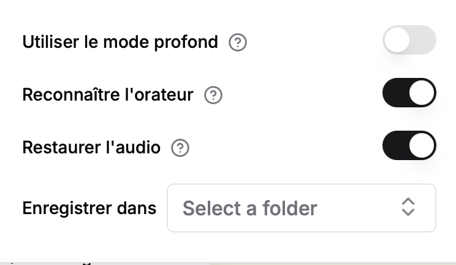Click white knob on Restaurer l'audio switch
Viewport: 456px width, 265px height.
(x=422, y=146)
